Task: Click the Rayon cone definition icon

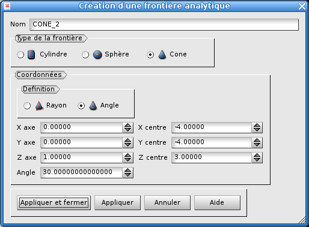Action: 39,106
